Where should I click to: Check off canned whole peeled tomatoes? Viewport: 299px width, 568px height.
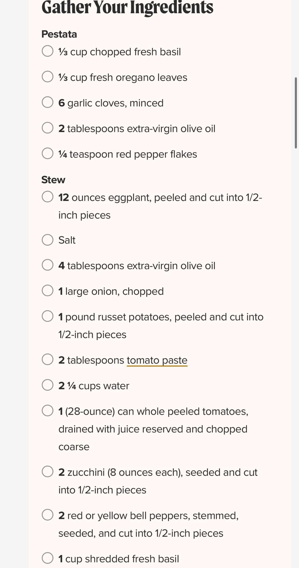coord(48,410)
